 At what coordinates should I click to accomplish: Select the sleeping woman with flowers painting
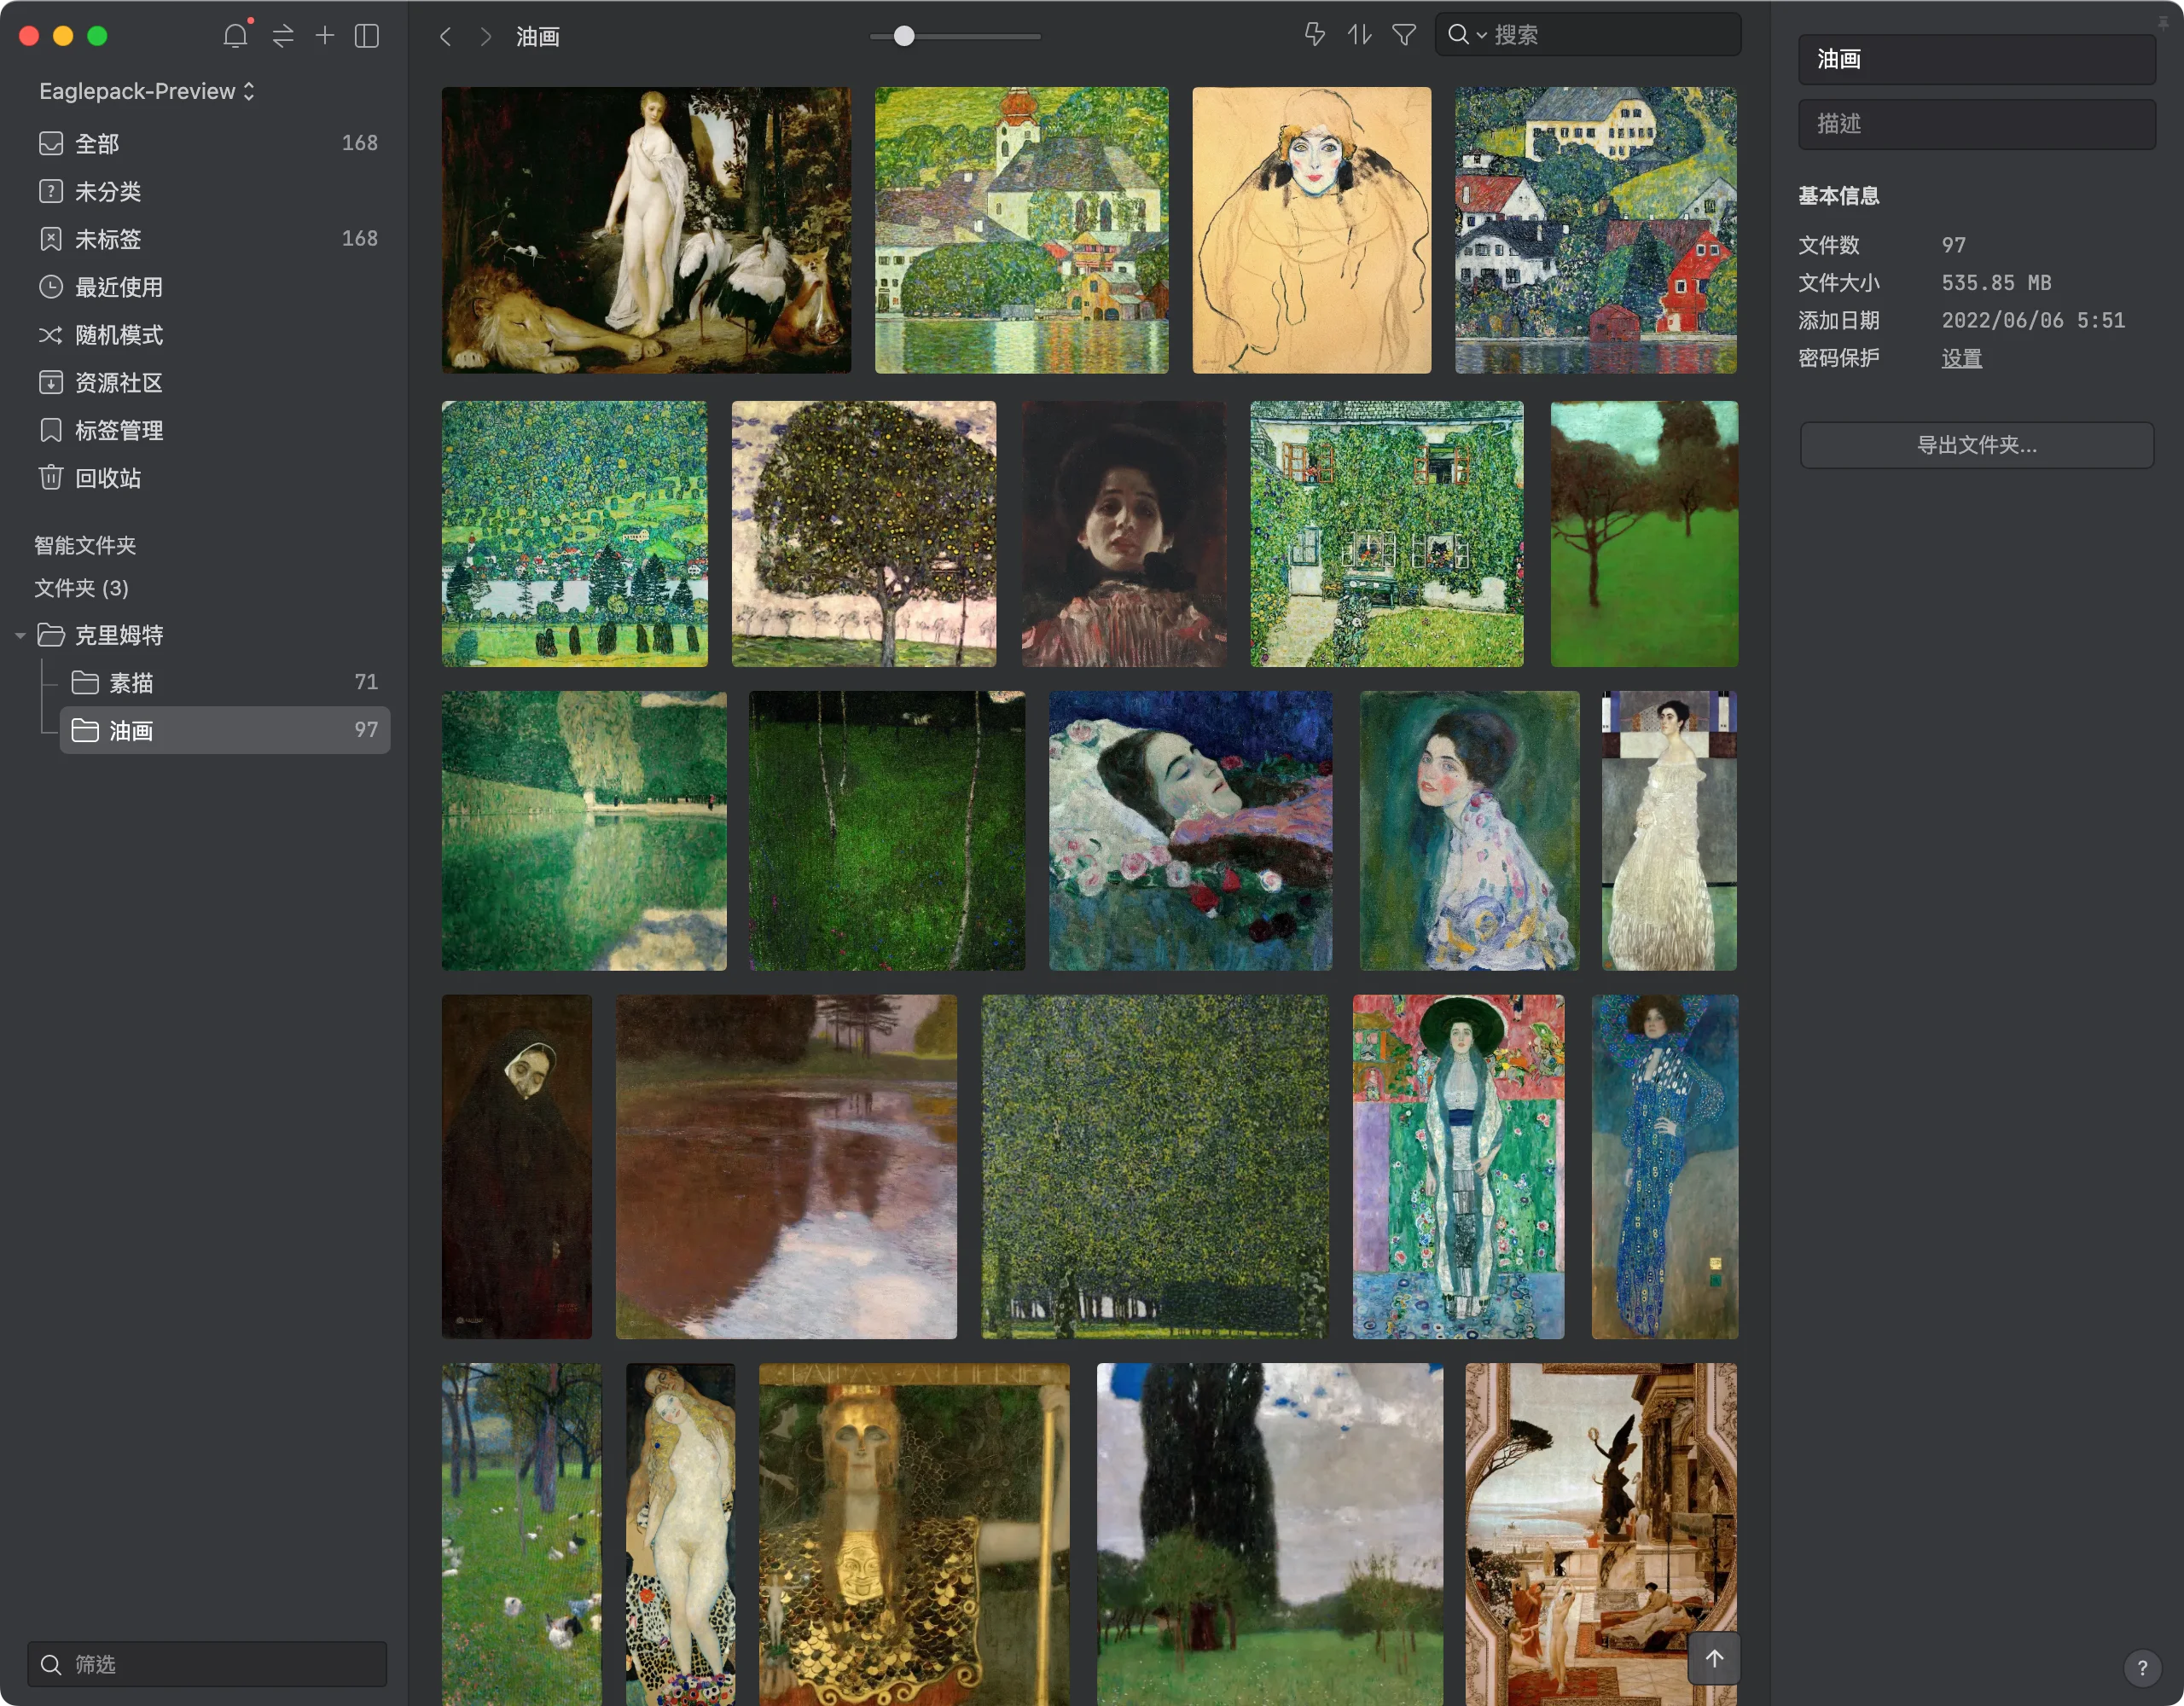point(1190,830)
